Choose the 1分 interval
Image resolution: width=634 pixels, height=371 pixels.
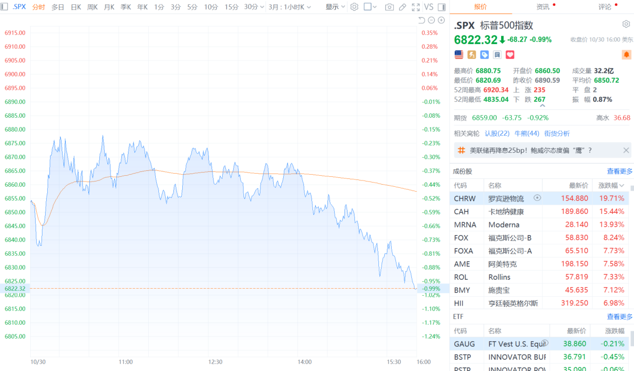coord(159,7)
